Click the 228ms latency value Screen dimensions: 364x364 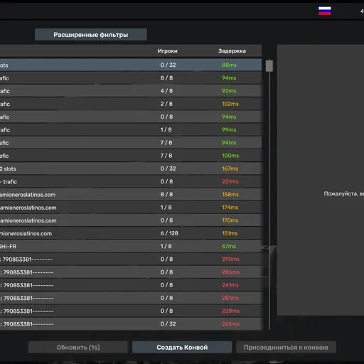click(230, 311)
